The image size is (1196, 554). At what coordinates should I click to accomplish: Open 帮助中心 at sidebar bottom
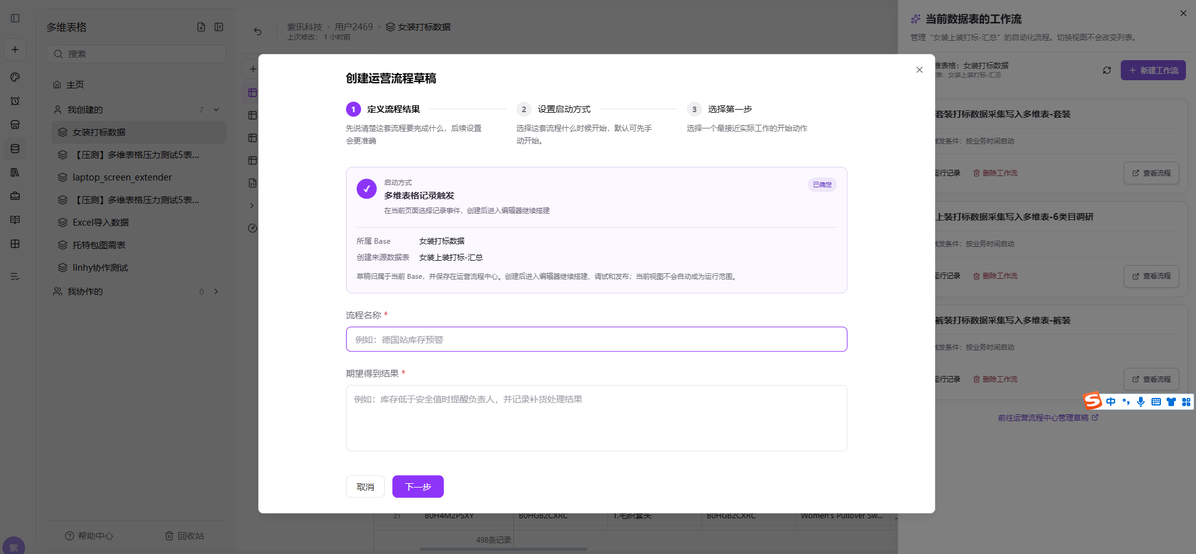pyautogui.click(x=89, y=536)
